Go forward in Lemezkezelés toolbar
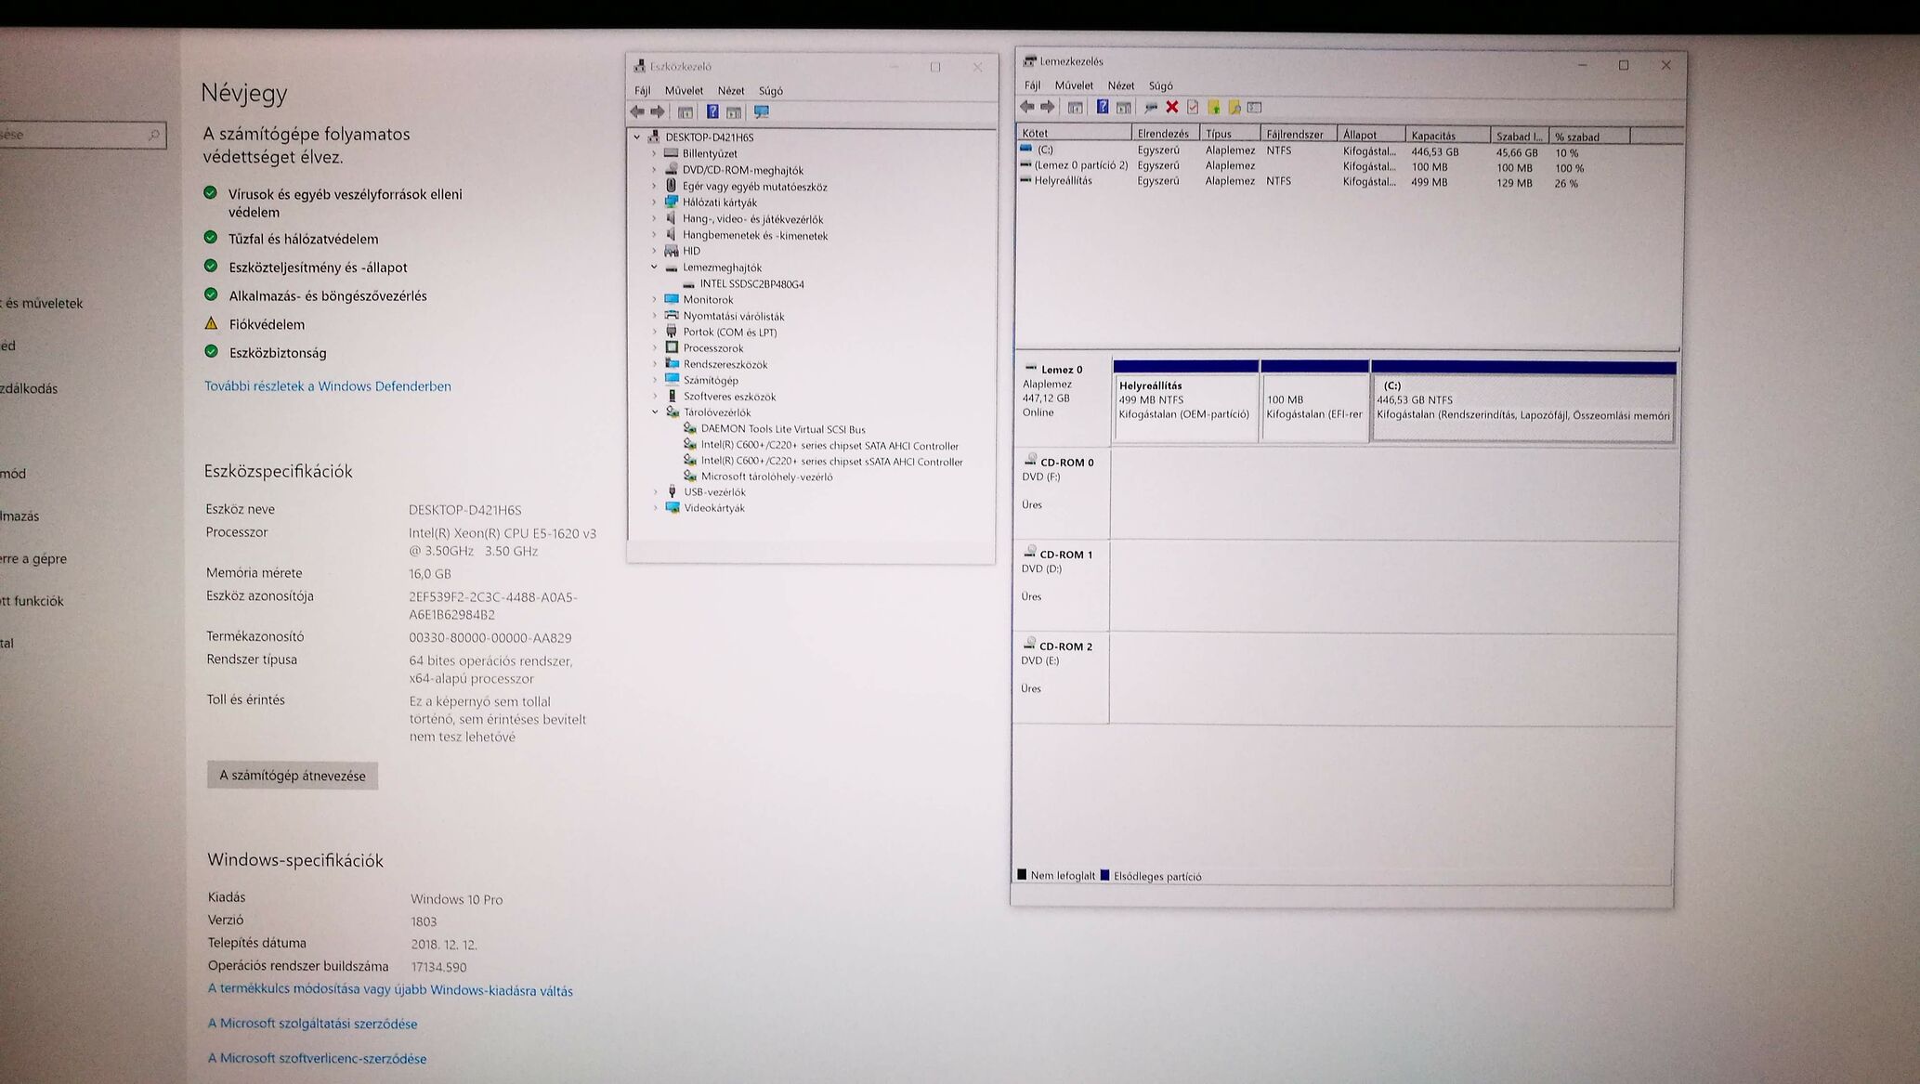 click(1048, 107)
